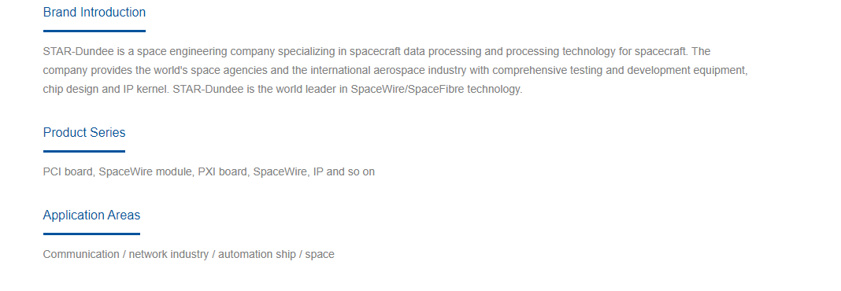Click the blue underline beneath Product Series
The height and width of the screenshot is (291, 841).
tap(84, 151)
